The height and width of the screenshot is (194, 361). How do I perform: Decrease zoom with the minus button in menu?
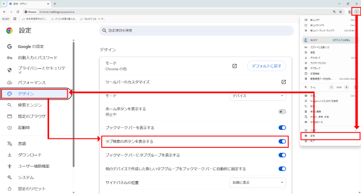(x=331, y=87)
